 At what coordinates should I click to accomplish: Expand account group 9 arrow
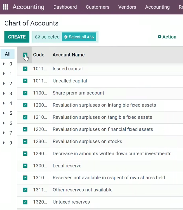(4, 143)
